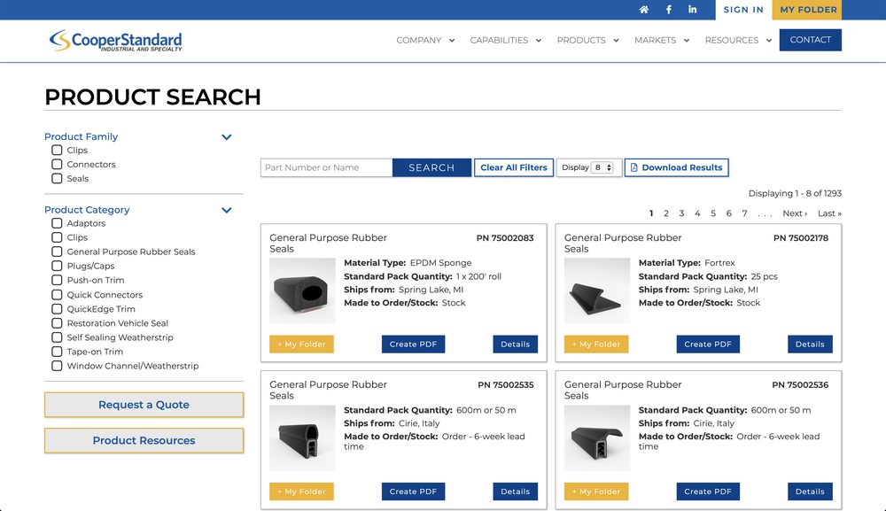Check Self Sealing Weatherstrip filter

pos(57,337)
